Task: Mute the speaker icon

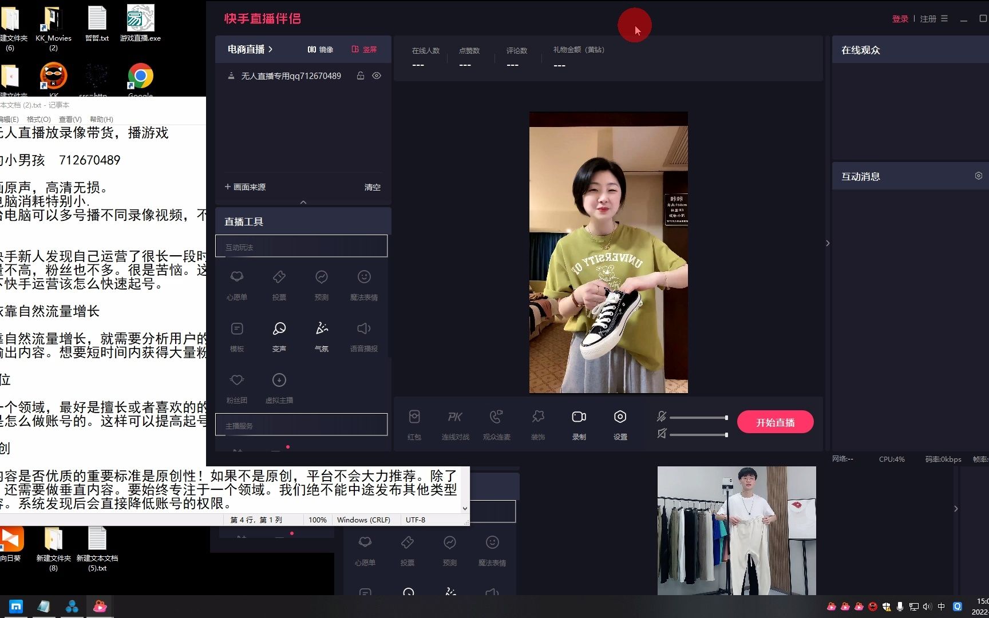Action: tap(662, 434)
